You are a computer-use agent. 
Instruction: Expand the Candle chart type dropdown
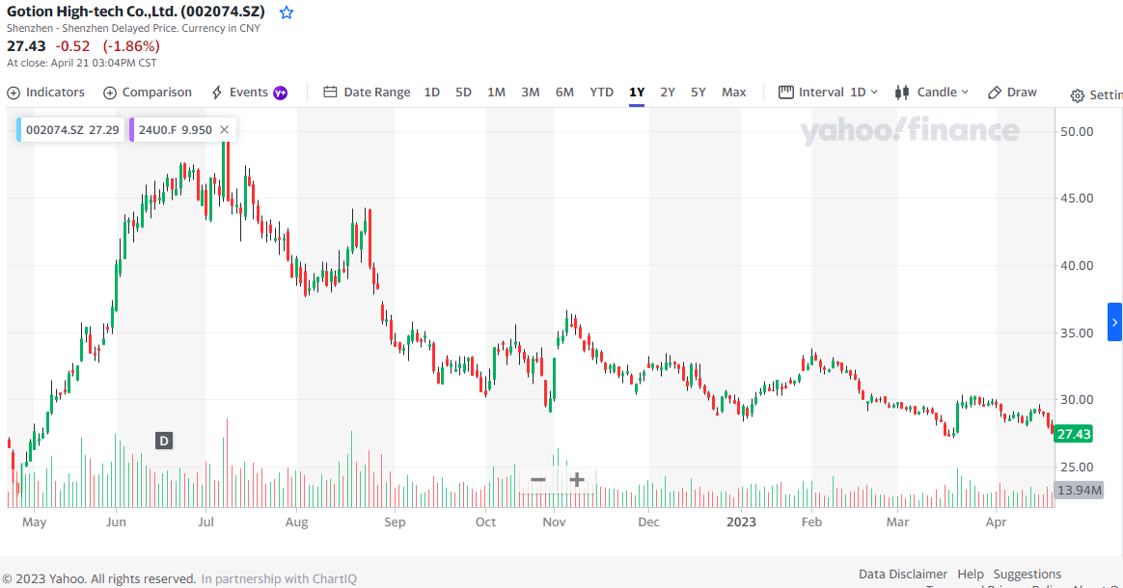pyautogui.click(x=932, y=93)
